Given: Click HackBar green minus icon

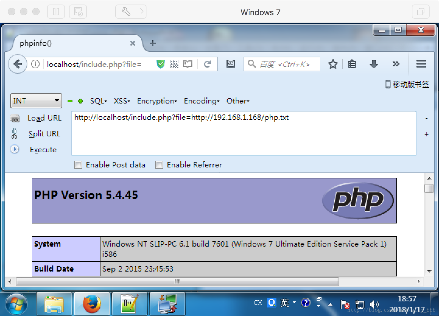Looking at the screenshot, I should [70, 101].
